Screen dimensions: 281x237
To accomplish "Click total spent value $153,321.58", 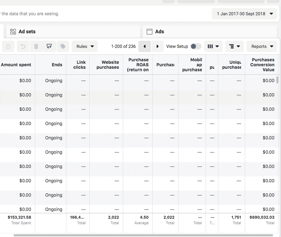I will click(19, 217).
